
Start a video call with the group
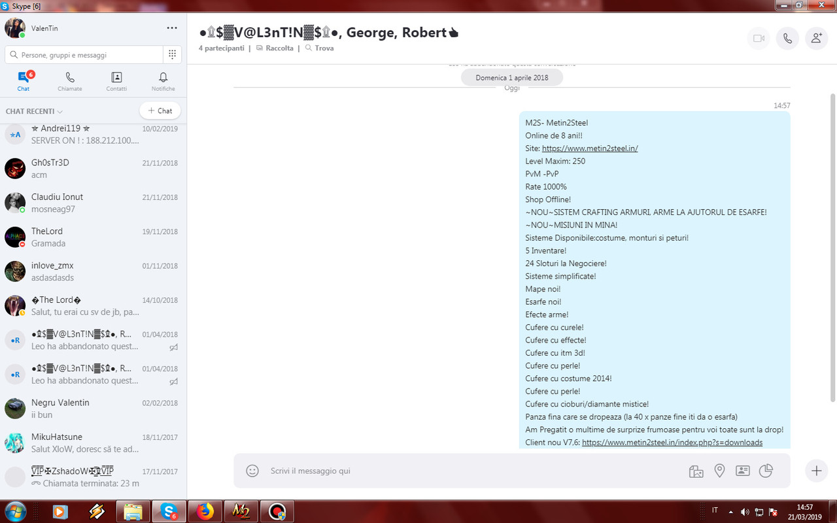759,39
